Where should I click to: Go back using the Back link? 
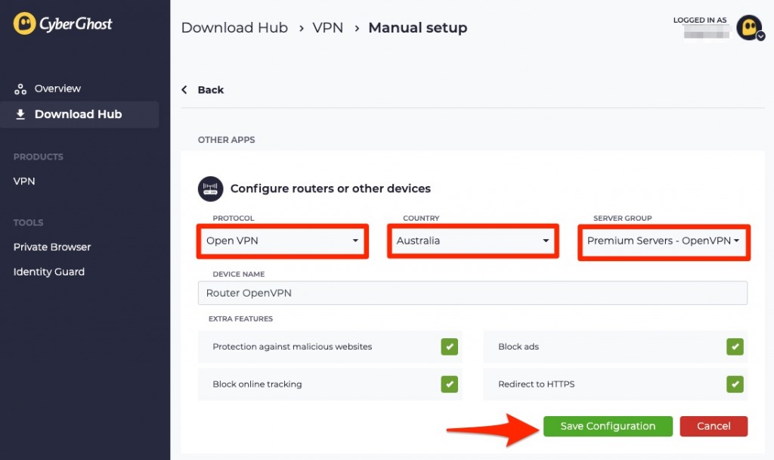(210, 90)
